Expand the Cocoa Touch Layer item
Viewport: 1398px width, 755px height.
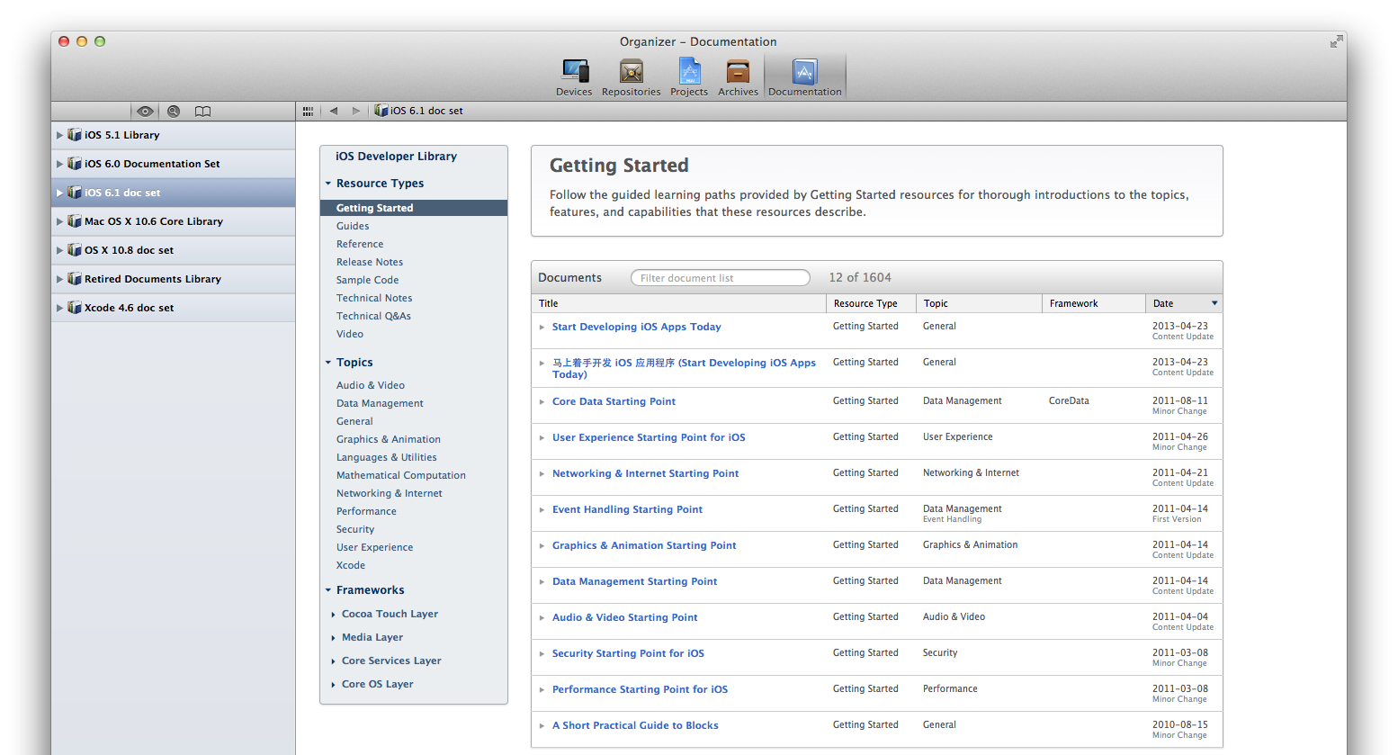click(333, 615)
